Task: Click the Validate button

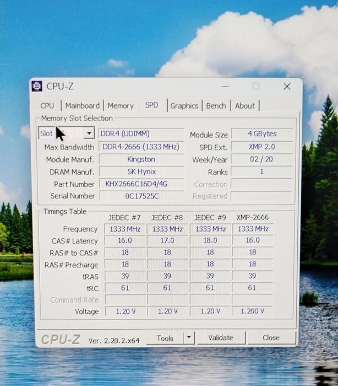Action: point(221,337)
